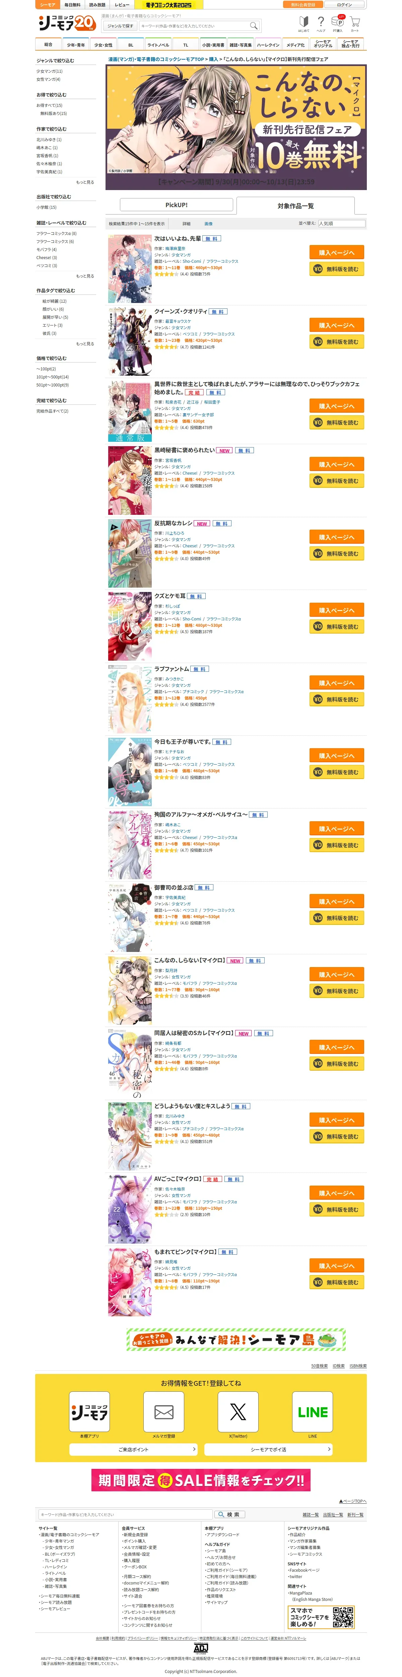Open the 並べ替え sort dropdown
This screenshot has height=1677, width=402.
tap(341, 223)
